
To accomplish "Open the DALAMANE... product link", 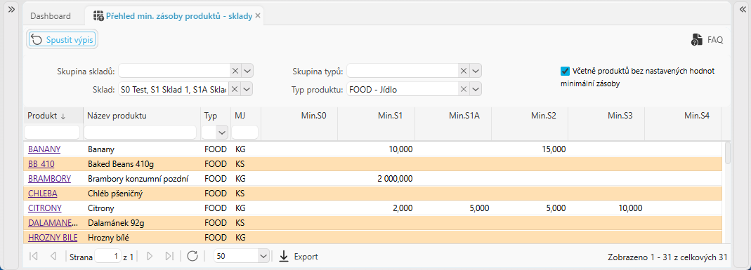I will click(x=52, y=223).
